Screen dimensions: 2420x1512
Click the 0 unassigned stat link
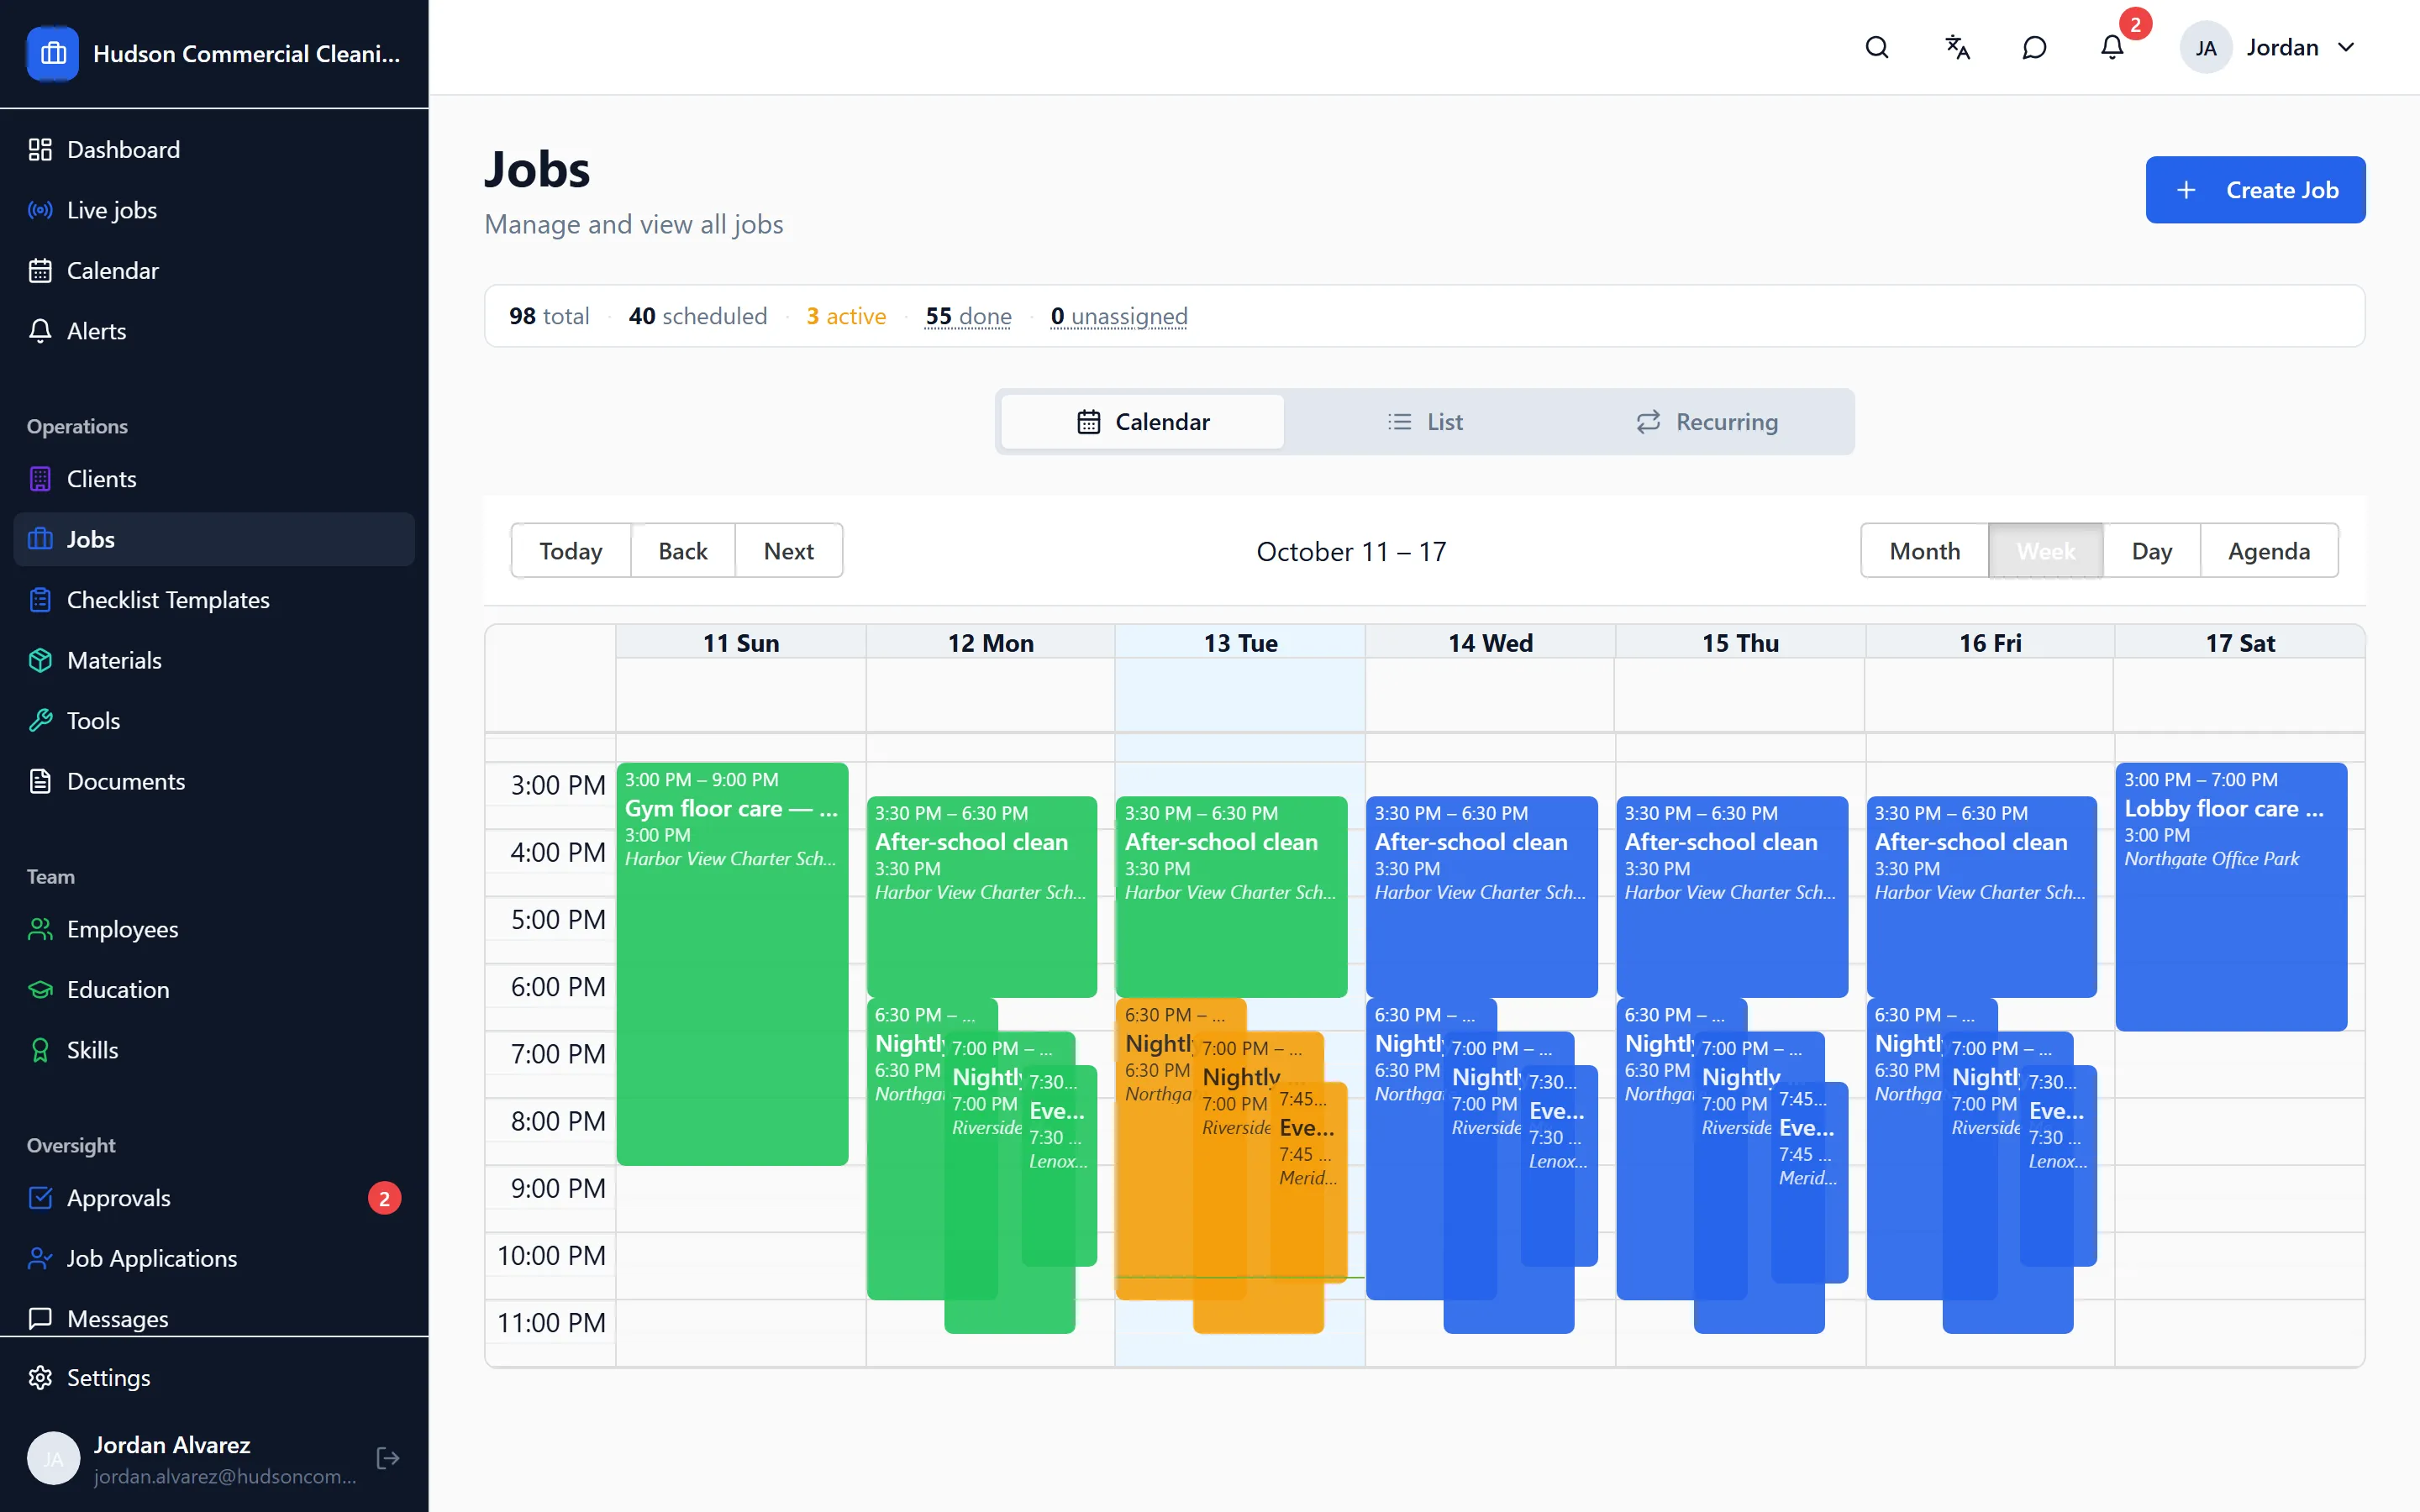tap(1119, 316)
